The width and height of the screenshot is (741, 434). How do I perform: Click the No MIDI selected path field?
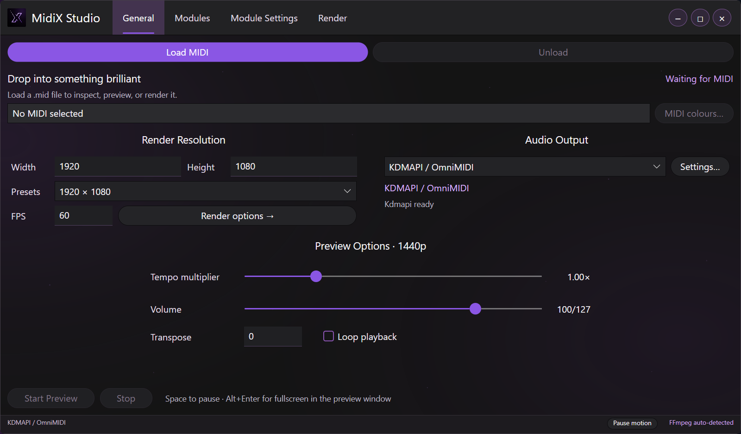tap(329, 113)
